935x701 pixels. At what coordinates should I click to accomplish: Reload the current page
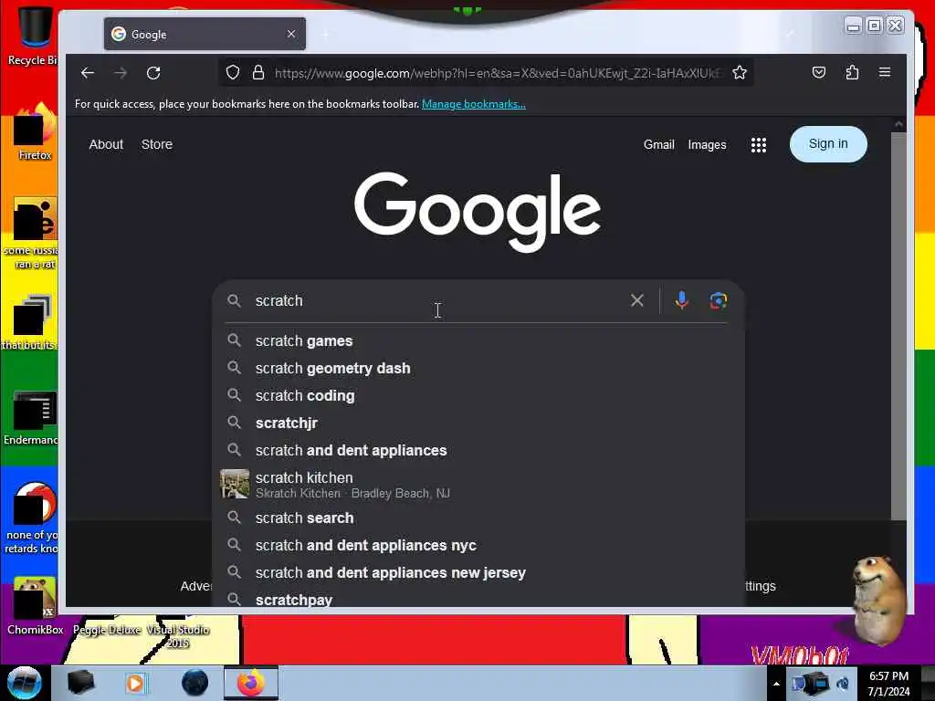click(153, 73)
